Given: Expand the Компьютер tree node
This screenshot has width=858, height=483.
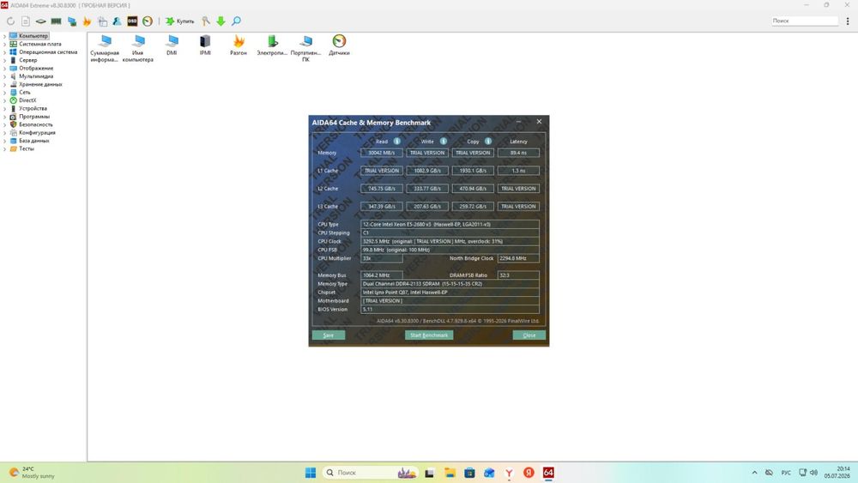Looking at the screenshot, I should 4,36.
